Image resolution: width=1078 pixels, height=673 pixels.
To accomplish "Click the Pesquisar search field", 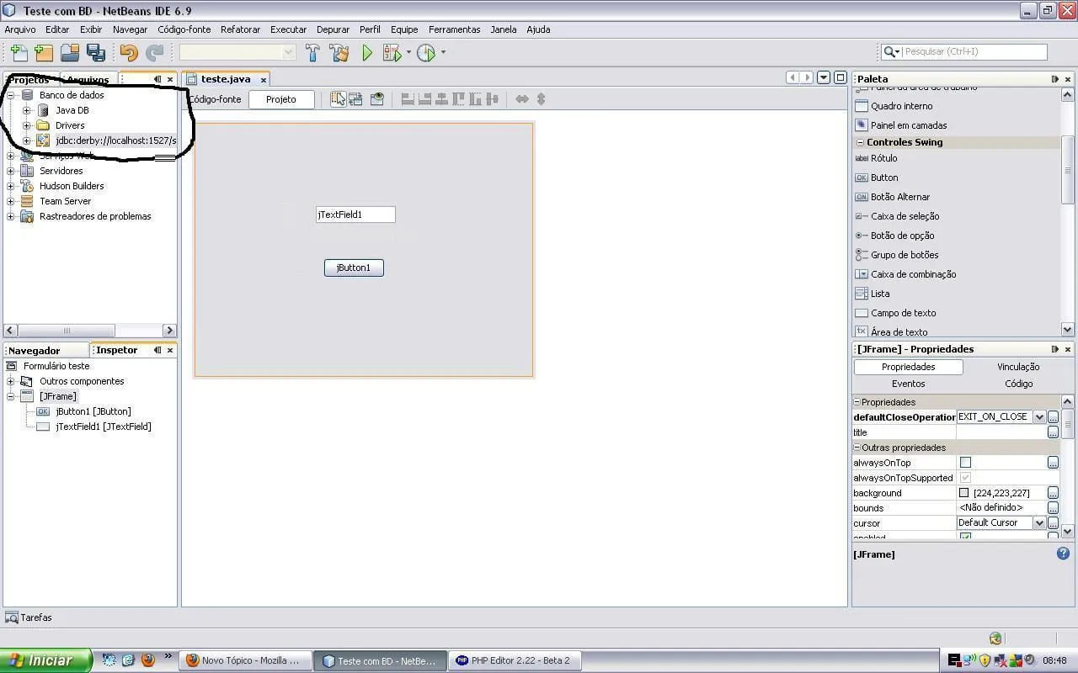I will tap(974, 52).
